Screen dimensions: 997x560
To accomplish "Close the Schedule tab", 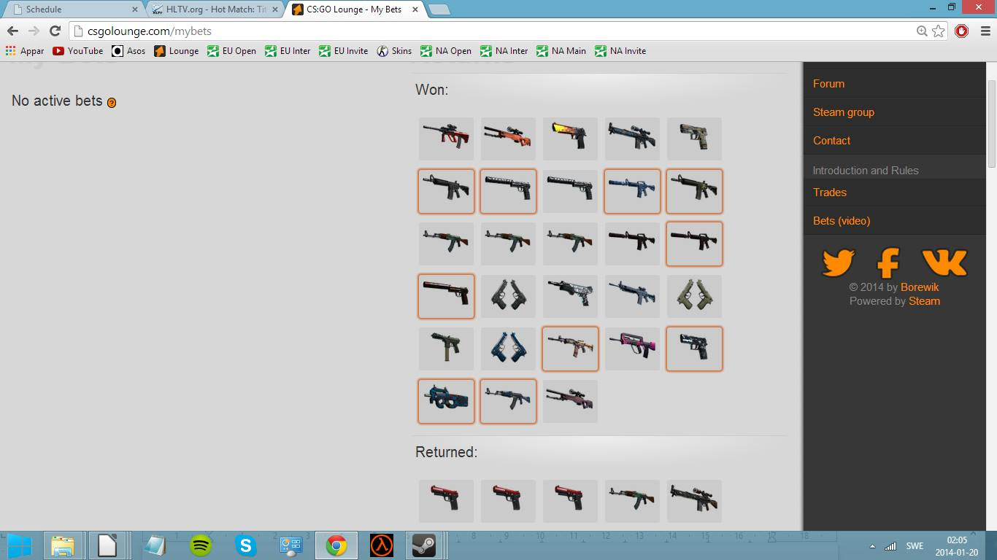I will point(134,9).
